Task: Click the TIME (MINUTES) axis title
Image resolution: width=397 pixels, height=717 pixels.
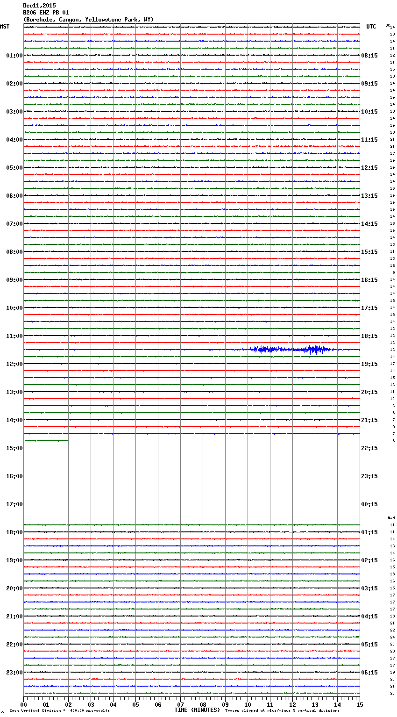Action: click(197, 710)
